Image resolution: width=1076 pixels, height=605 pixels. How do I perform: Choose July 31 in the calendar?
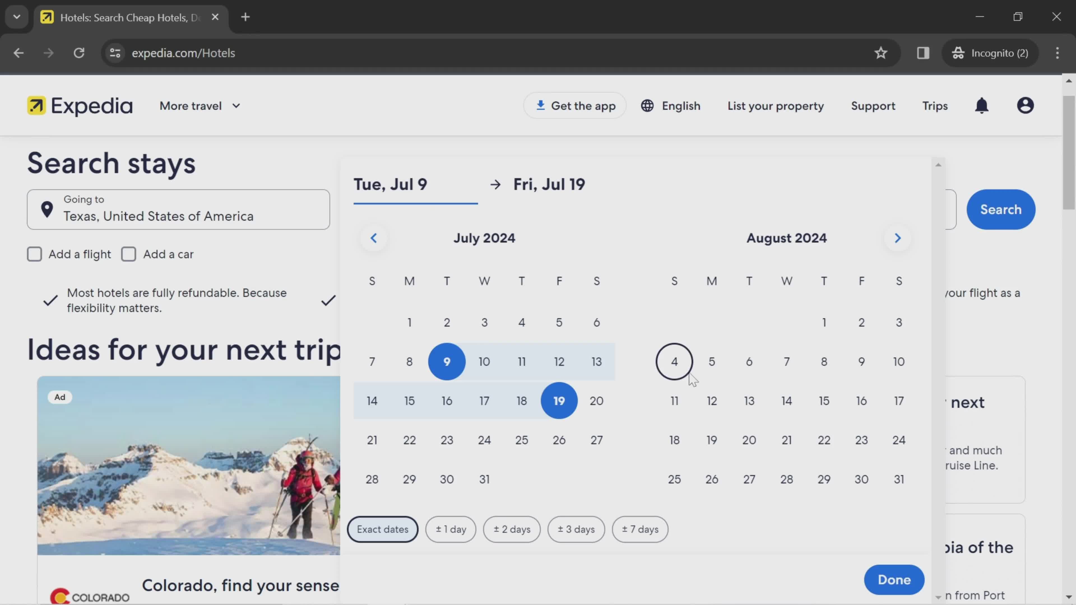[x=484, y=479]
